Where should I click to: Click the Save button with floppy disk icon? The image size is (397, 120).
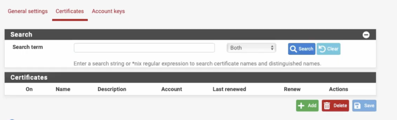tap(364, 105)
